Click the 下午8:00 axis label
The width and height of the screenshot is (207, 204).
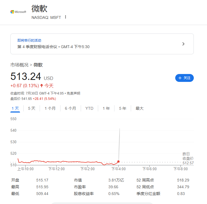click(x=181, y=169)
